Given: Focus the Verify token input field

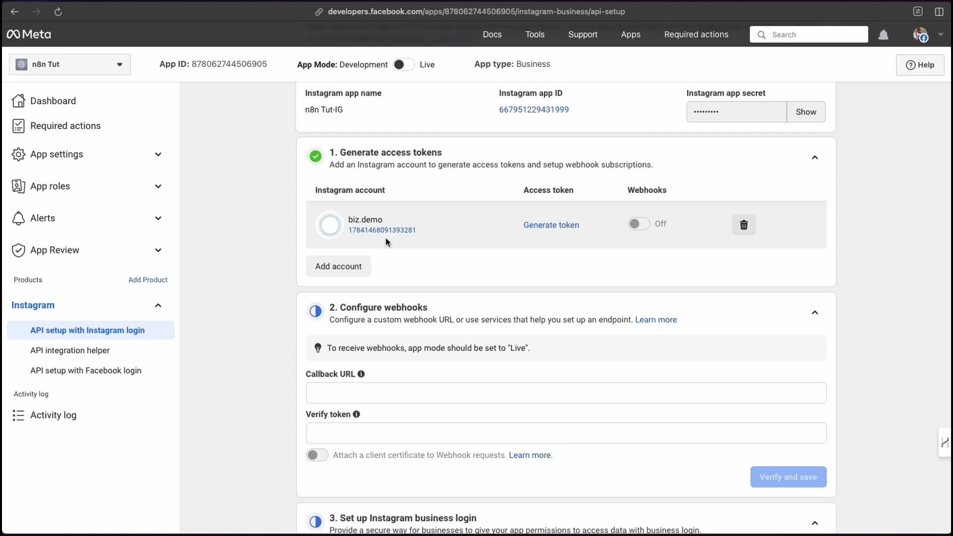Looking at the screenshot, I should click(x=566, y=433).
